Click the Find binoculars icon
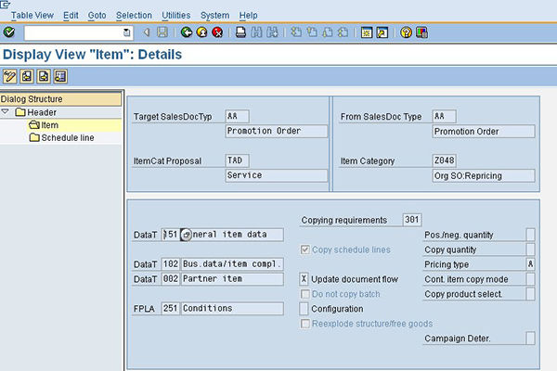 256,32
